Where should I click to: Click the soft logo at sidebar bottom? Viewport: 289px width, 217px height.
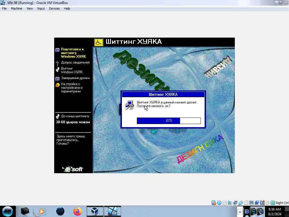(73, 169)
